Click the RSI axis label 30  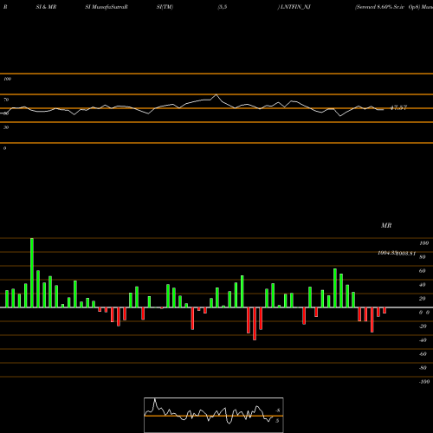pyautogui.click(x=6, y=127)
